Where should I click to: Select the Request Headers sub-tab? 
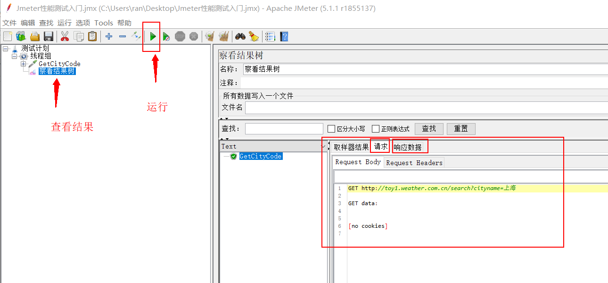click(x=414, y=163)
